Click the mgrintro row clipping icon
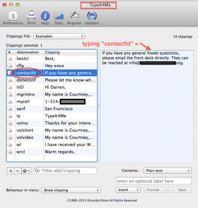This screenshot has width=198, height=208. coord(10,95)
